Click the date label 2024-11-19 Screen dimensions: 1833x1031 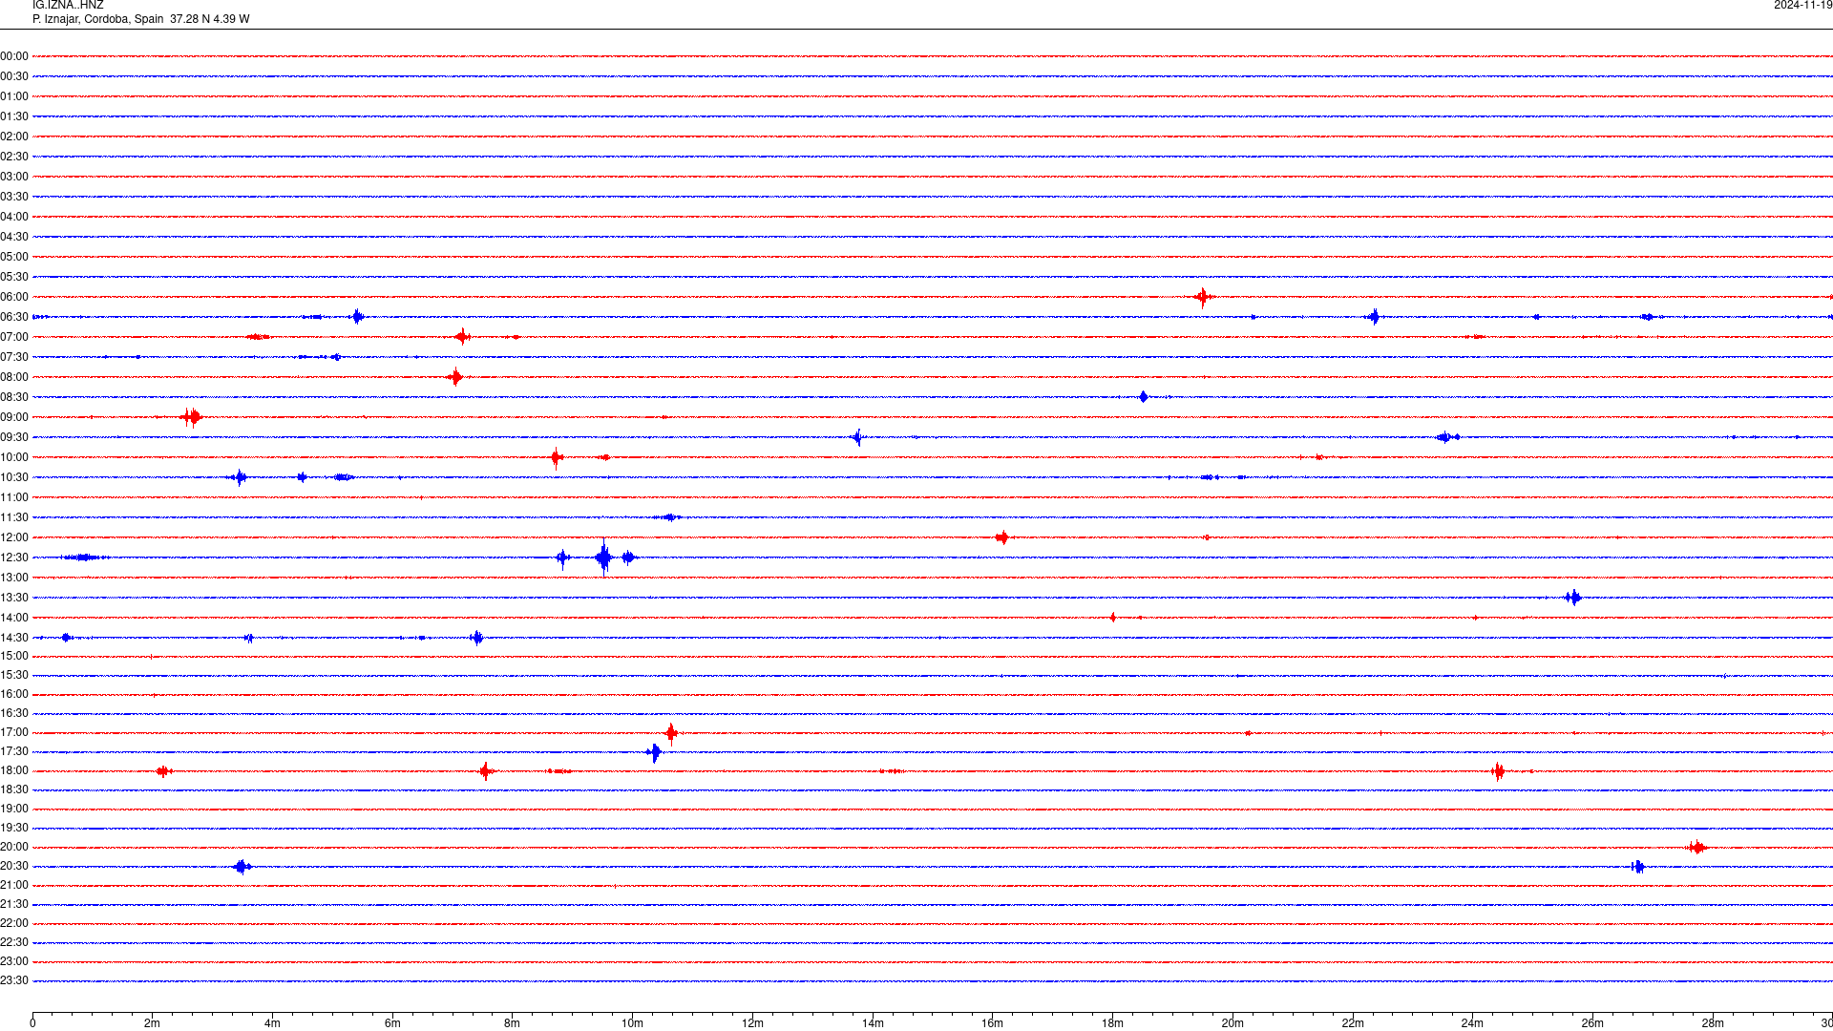[1802, 6]
